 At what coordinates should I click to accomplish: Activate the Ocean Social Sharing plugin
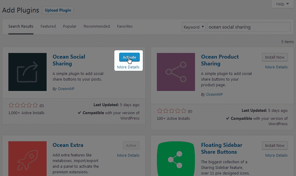(x=129, y=57)
